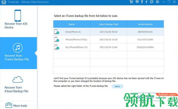Click the phone icon for iOS Device

18,15
